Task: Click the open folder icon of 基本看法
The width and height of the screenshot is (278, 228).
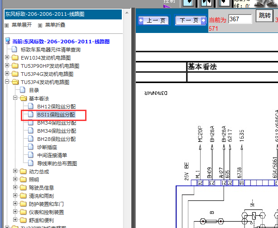Action: [x=23, y=98]
